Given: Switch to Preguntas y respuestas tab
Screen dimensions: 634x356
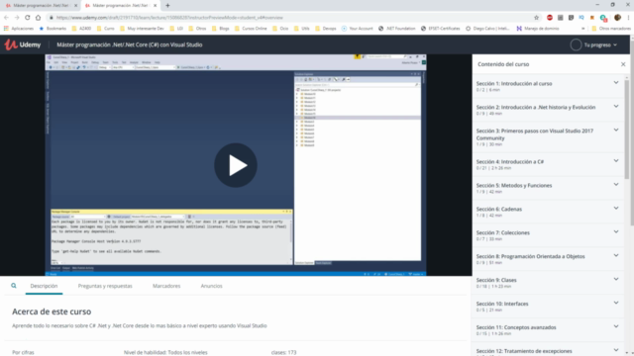Looking at the screenshot, I should [x=105, y=286].
